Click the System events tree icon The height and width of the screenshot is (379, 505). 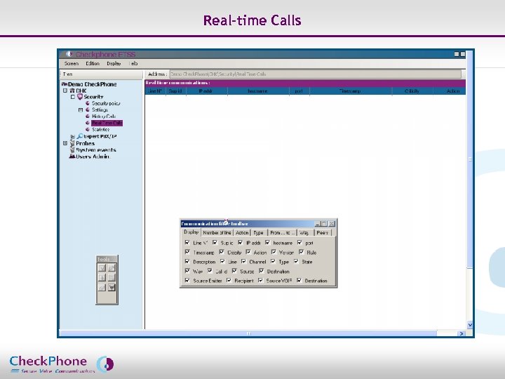click(x=72, y=150)
